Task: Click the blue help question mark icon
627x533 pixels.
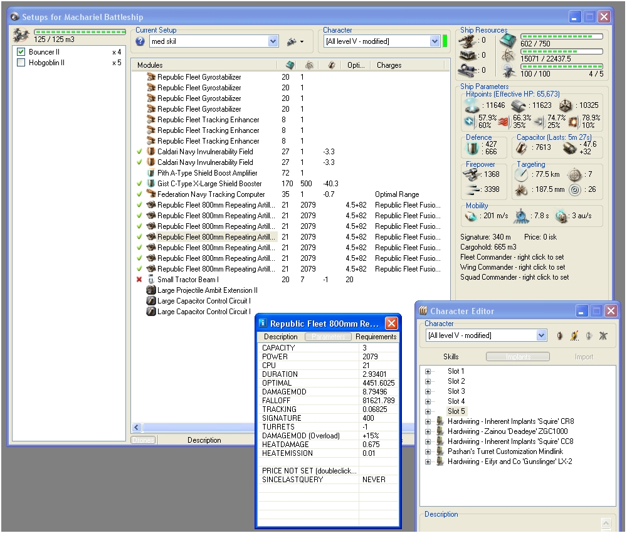Action: click(x=140, y=41)
